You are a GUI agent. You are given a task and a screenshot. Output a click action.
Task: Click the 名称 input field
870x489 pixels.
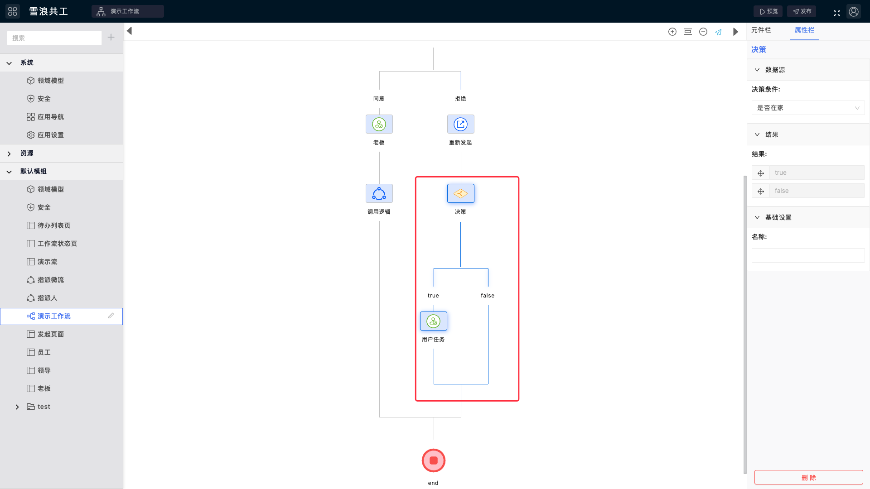808,255
